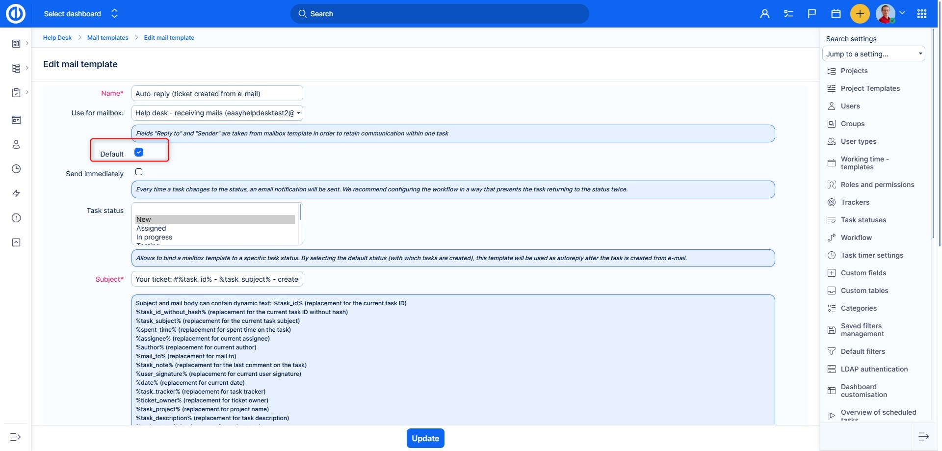Click the flag icon in top bar

(x=812, y=14)
